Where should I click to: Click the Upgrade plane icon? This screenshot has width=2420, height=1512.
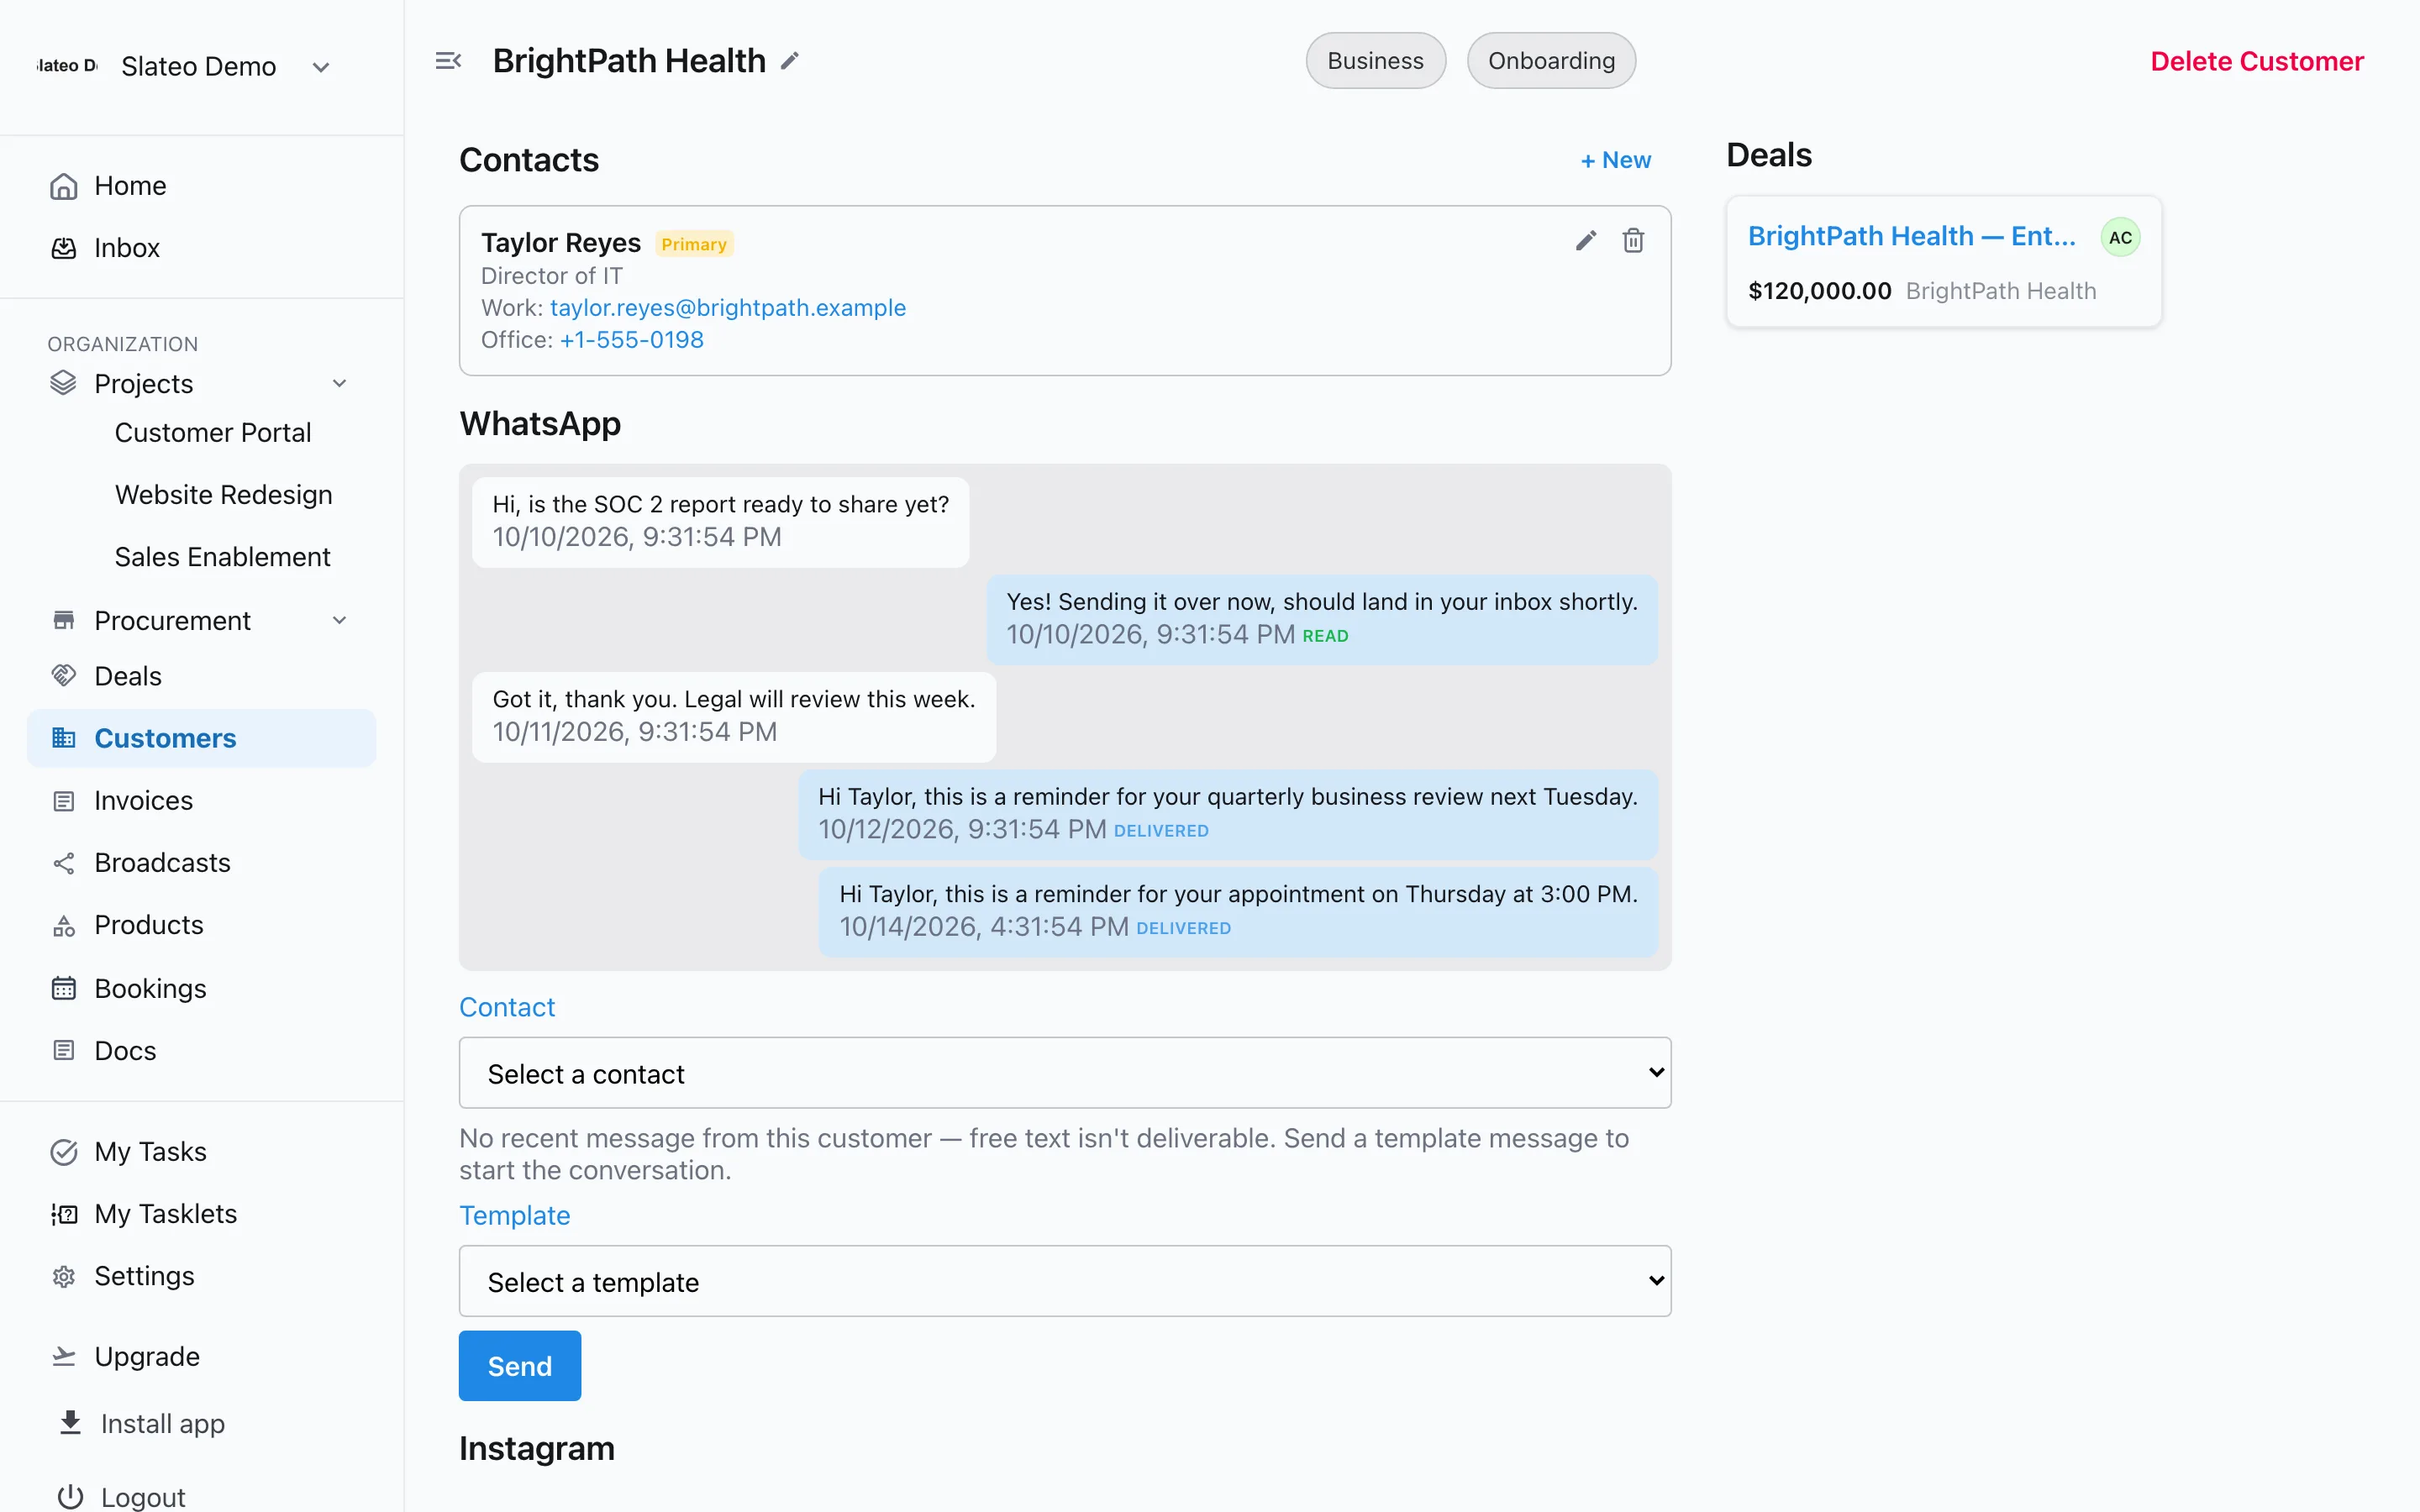tap(64, 1357)
